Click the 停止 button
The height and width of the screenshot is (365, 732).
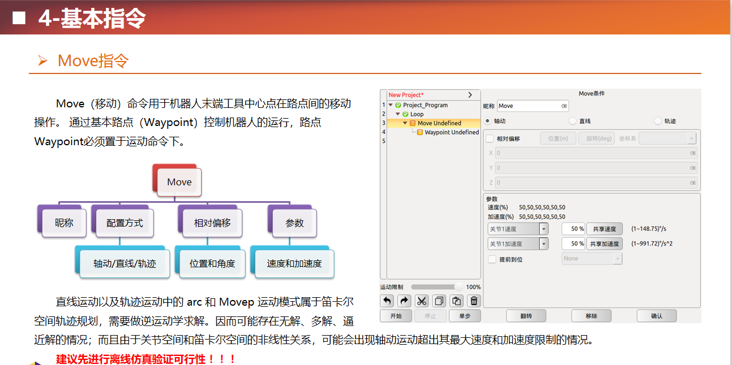tap(430, 316)
